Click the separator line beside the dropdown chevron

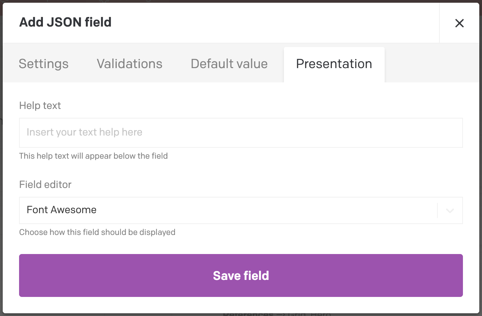pyautogui.click(x=437, y=210)
